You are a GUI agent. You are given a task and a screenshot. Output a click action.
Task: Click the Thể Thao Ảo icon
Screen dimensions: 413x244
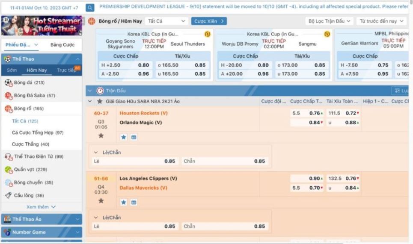point(7,219)
